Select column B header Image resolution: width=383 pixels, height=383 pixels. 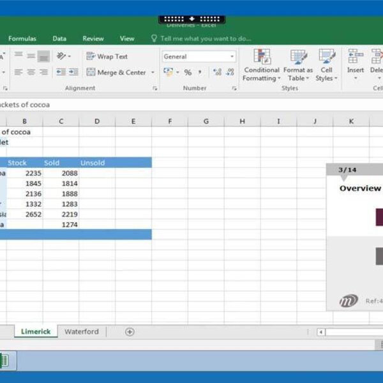24,121
